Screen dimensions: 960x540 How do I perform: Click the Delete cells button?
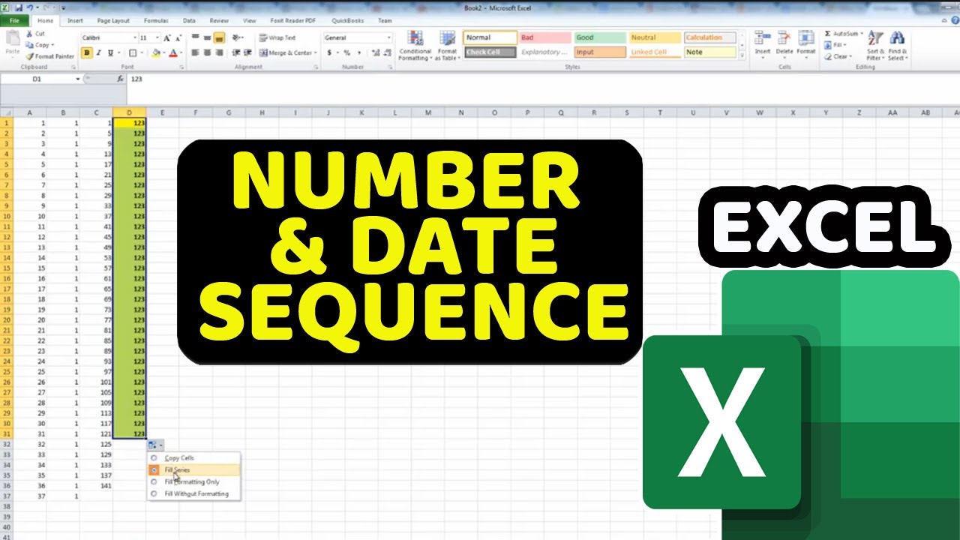pos(784,46)
